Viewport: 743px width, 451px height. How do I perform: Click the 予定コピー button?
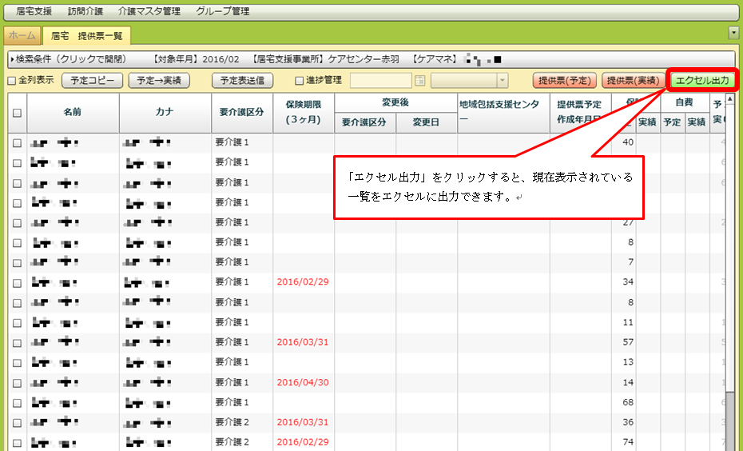[93, 81]
